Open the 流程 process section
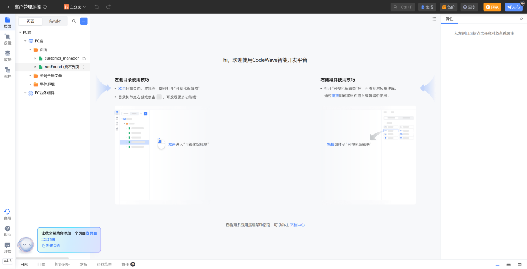The image size is (527, 269). pyautogui.click(x=7, y=72)
